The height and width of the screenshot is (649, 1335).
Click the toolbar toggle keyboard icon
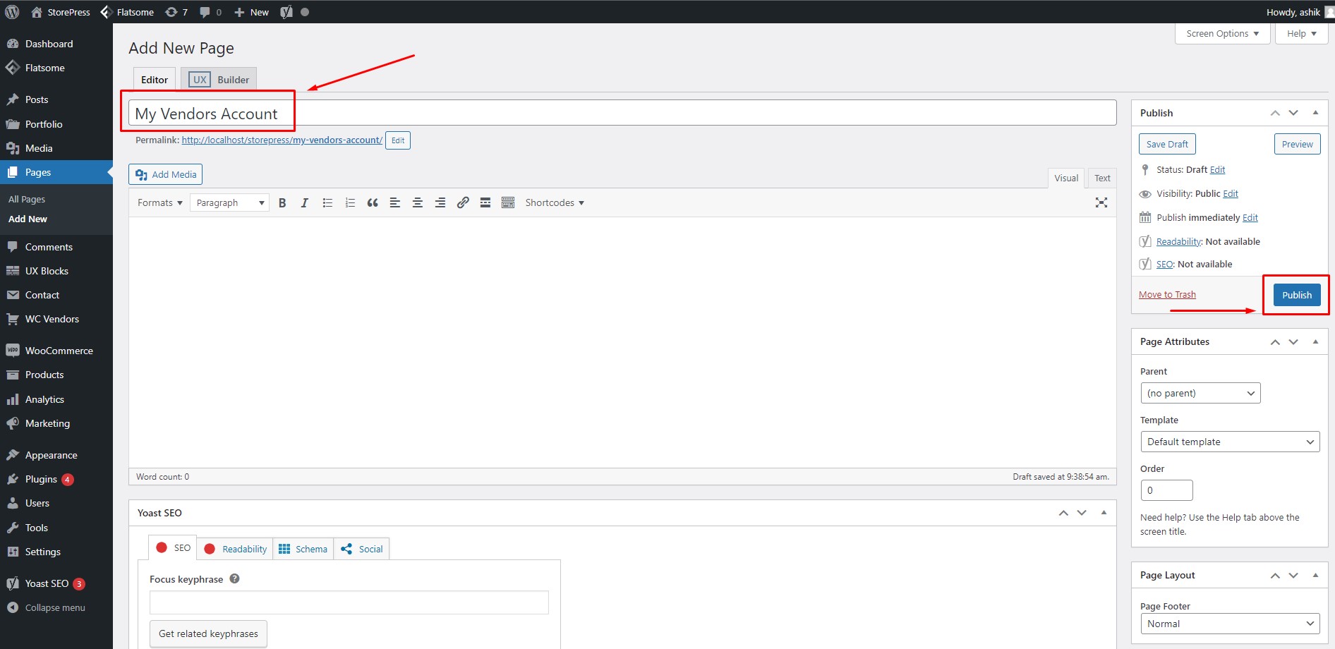tap(508, 203)
